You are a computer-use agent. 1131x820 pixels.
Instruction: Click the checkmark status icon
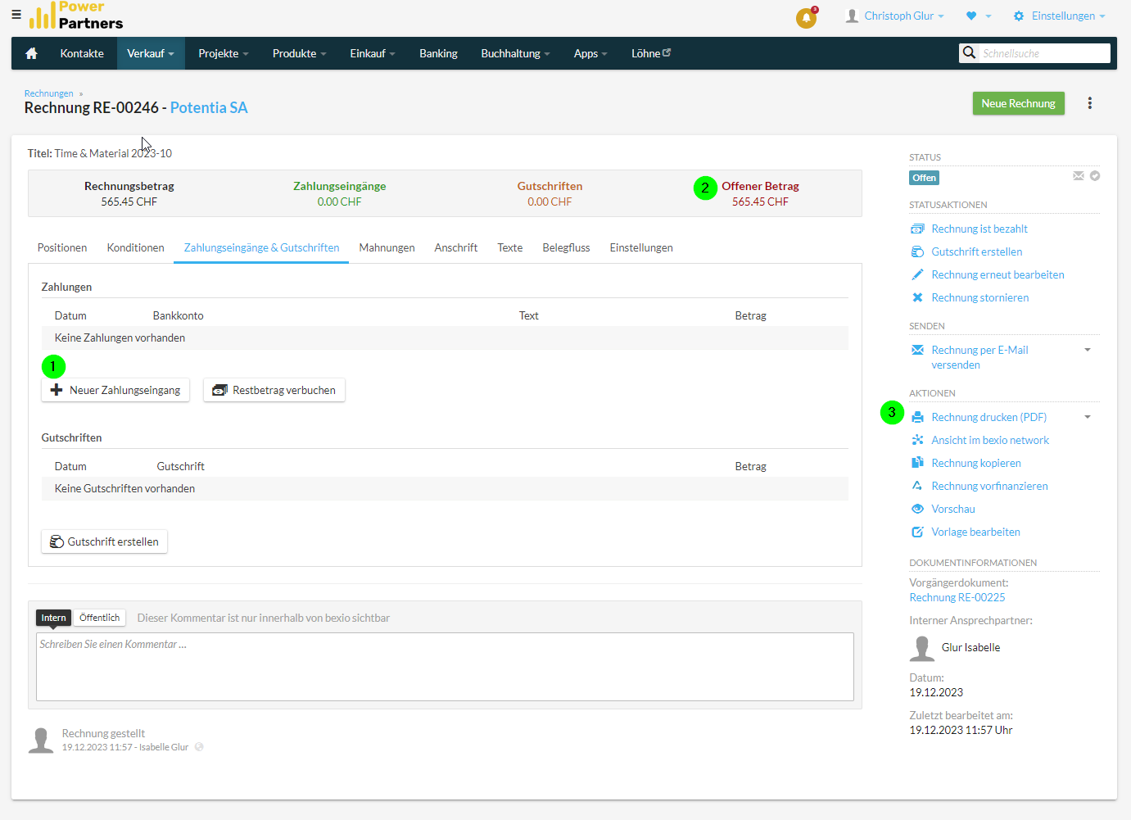(x=1095, y=176)
